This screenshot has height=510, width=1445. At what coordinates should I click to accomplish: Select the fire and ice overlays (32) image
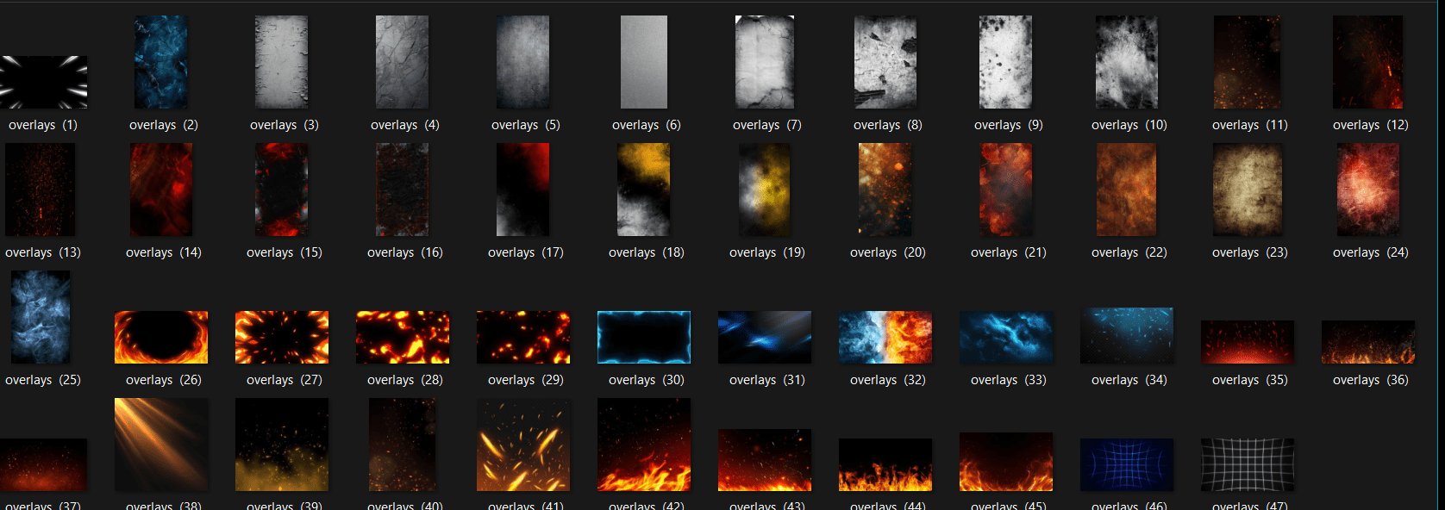pyautogui.click(x=885, y=337)
